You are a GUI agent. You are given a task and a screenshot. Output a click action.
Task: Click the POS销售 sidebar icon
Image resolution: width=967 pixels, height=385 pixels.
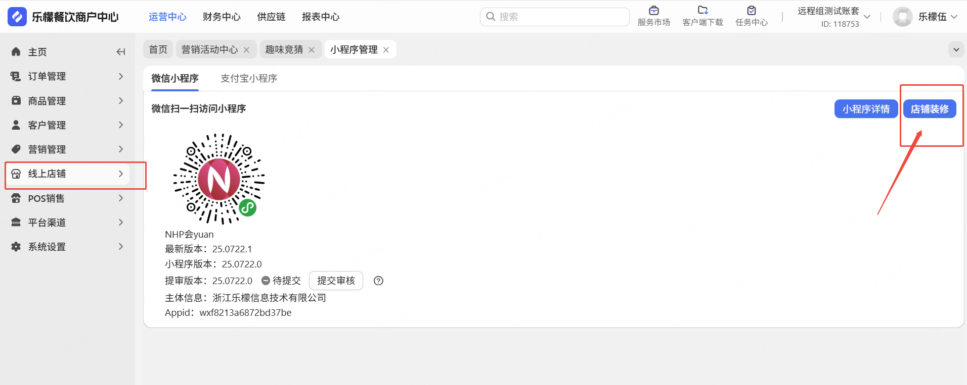point(16,198)
